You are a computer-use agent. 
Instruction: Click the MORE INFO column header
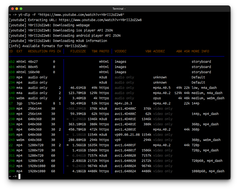tap(200, 51)
